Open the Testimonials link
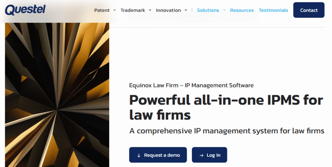Viewport: 332px width, 167px height. tap(273, 10)
